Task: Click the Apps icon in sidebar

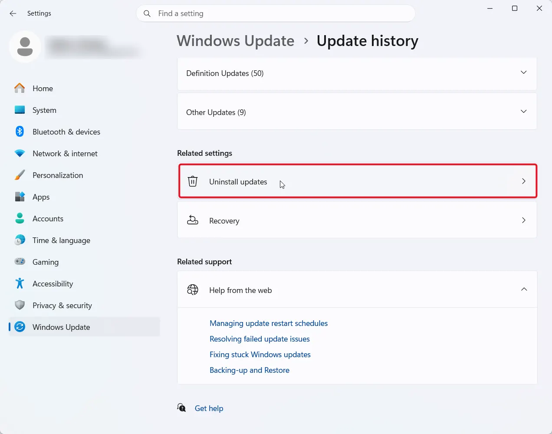Action: coord(20,197)
